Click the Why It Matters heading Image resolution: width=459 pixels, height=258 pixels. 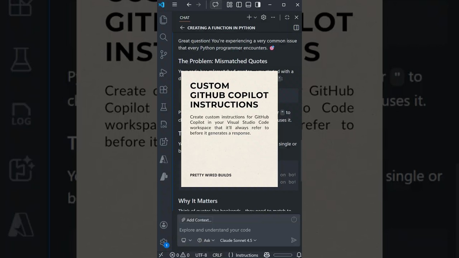click(198, 201)
